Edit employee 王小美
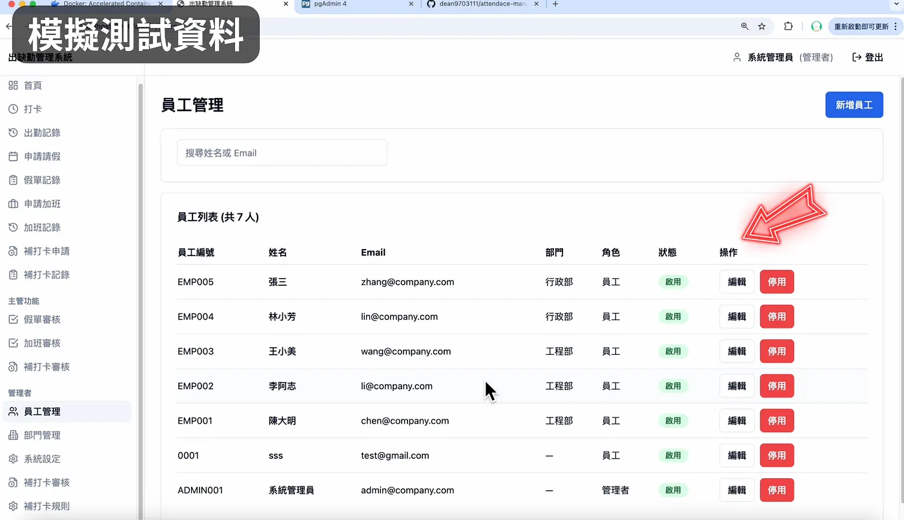The width and height of the screenshot is (904, 520). (737, 351)
